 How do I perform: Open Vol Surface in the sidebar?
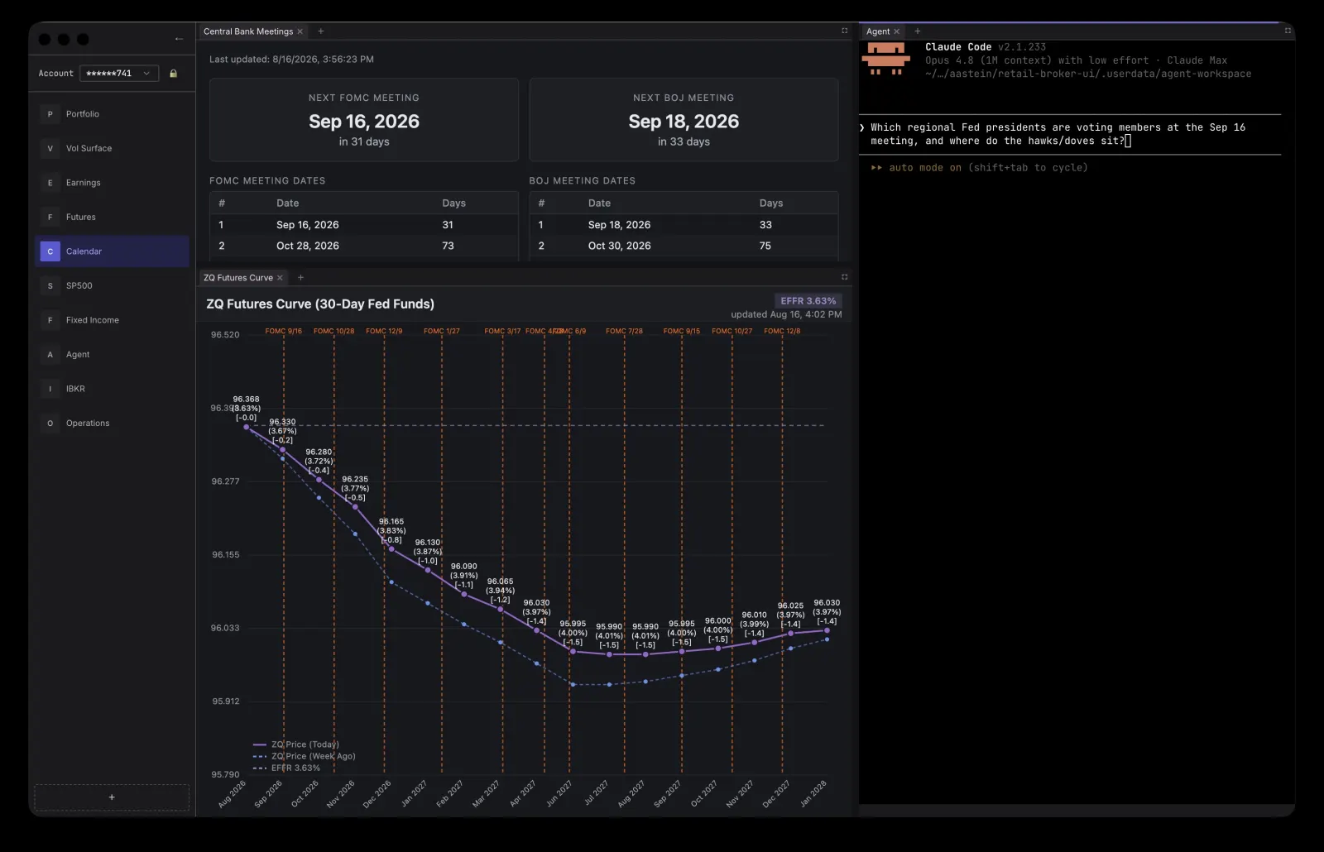(112, 148)
